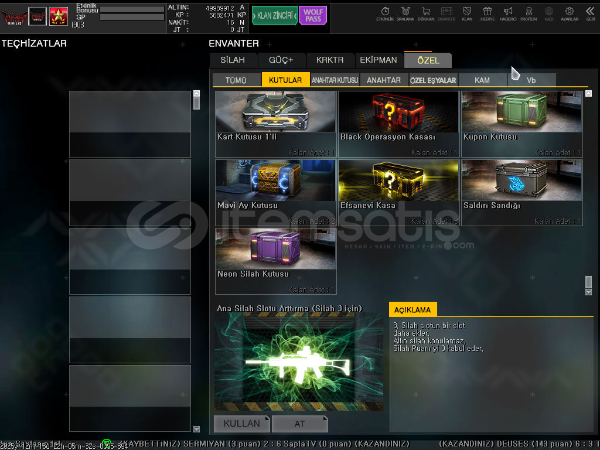The height and width of the screenshot is (450, 600).
Task: Open the Profilim icon
Action: pyautogui.click(x=529, y=13)
